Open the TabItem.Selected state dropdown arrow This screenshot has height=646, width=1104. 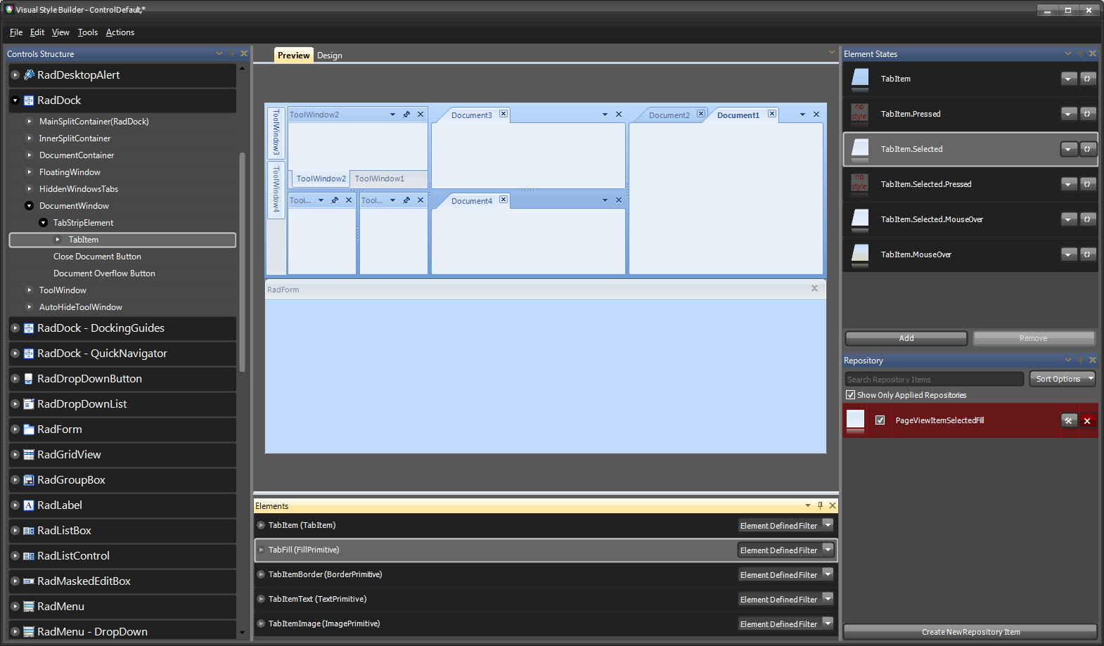point(1069,149)
